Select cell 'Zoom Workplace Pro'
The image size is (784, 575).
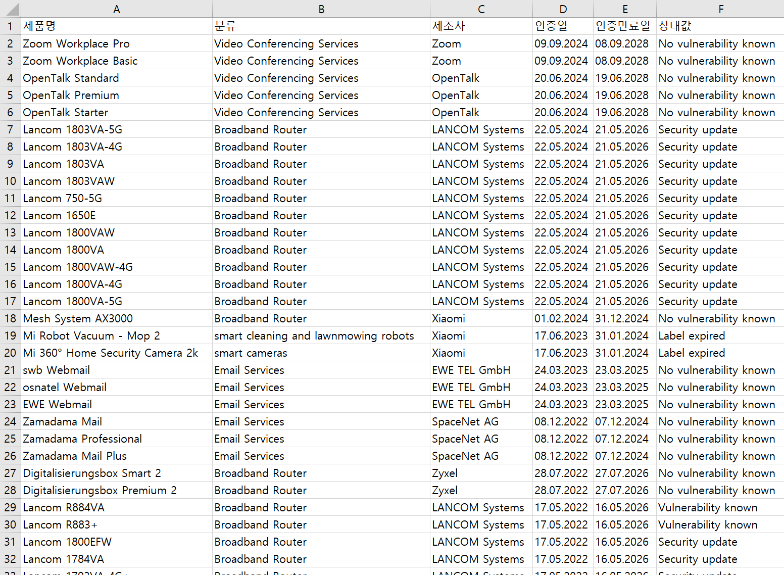pos(117,43)
